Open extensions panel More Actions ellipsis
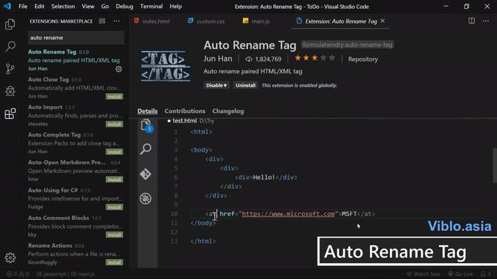The height and width of the screenshot is (279, 497). (x=117, y=21)
